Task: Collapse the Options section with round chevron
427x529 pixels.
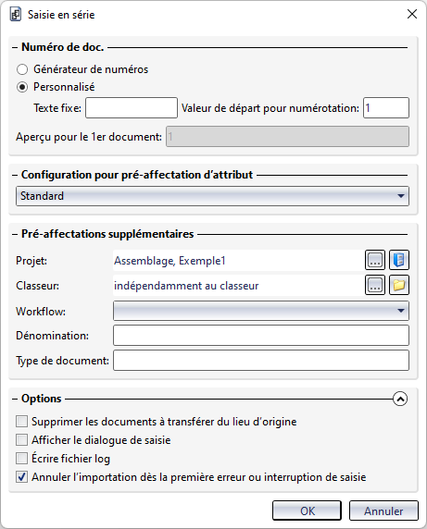Action: 400,400
